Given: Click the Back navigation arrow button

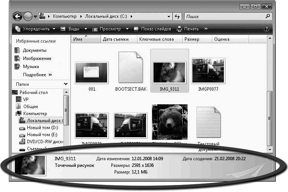Looking at the screenshot, I should [x=17, y=17].
